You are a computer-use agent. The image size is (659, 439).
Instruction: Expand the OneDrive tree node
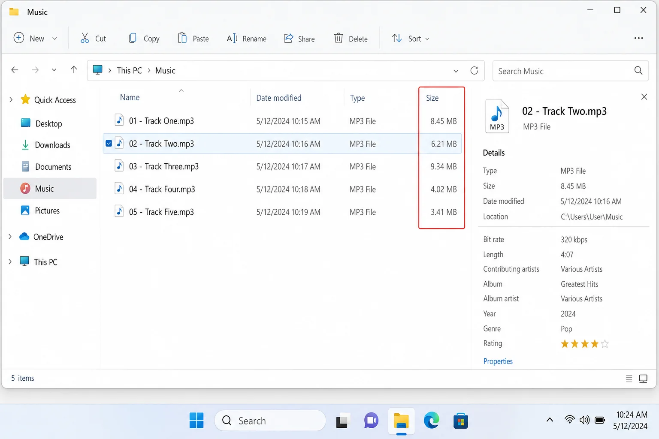[x=10, y=237]
